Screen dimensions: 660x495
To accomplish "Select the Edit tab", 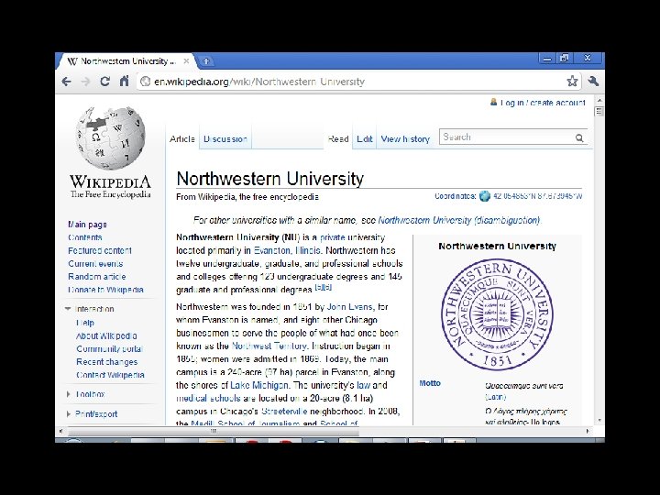I will (x=365, y=139).
